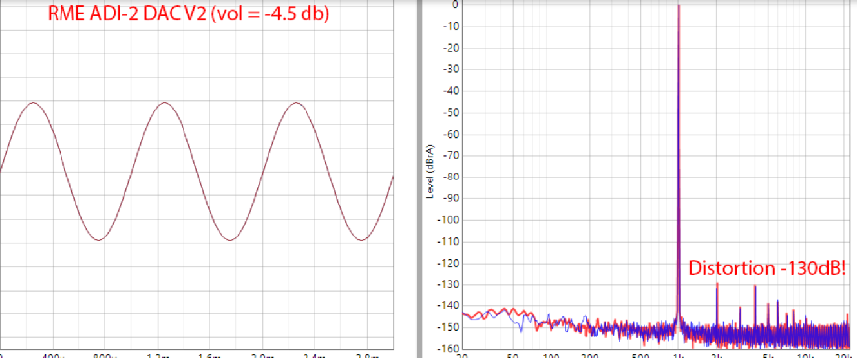Viewport: 857px width, 358px height.
Task: Click the -40 level axis label
Action: [451, 91]
